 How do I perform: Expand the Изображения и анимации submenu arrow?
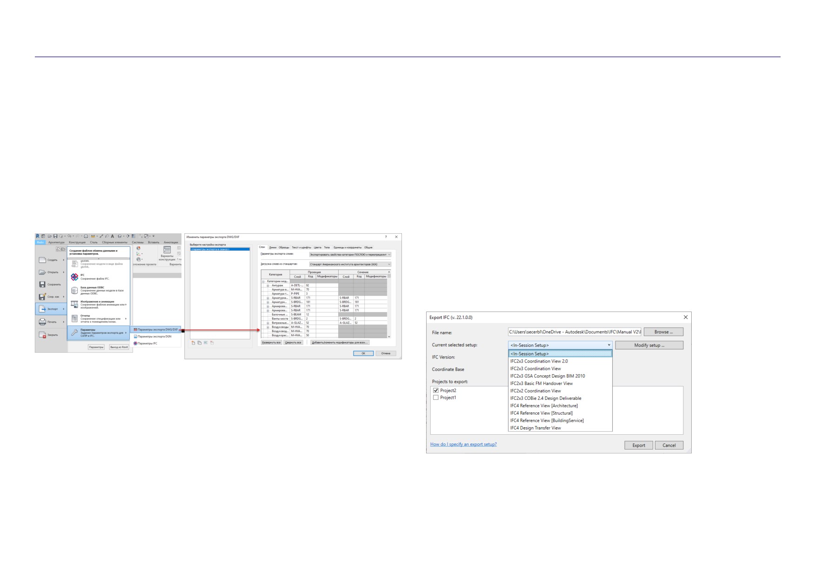[x=126, y=305]
